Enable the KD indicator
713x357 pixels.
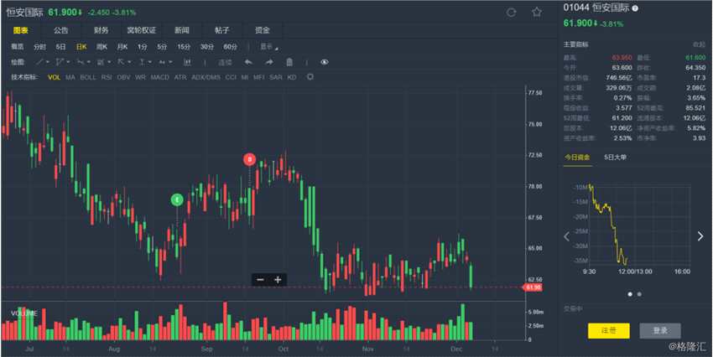(x=292, y=78)
